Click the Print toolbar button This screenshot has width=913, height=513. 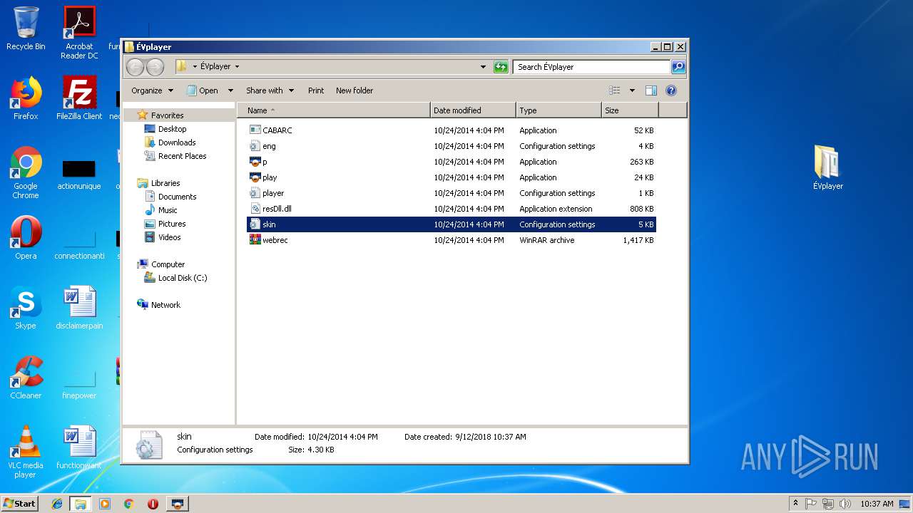coord(316,90)
